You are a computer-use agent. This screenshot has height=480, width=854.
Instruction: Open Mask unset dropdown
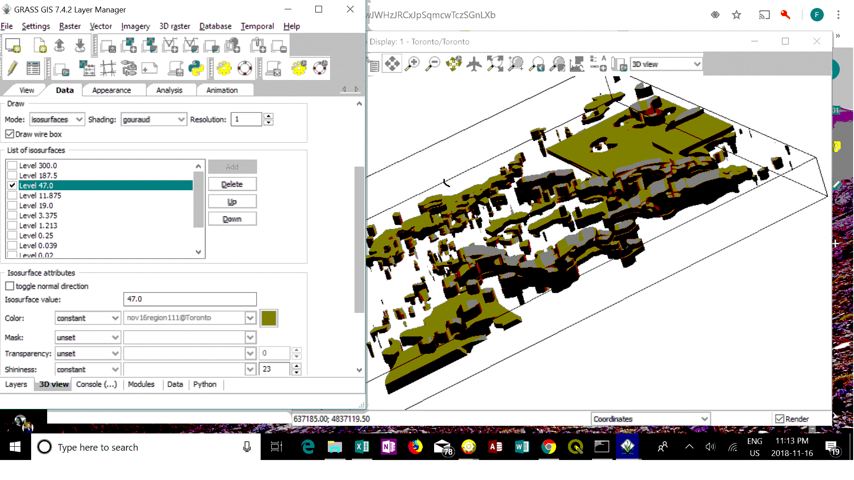pyautogui.click(x=88, y=337)
